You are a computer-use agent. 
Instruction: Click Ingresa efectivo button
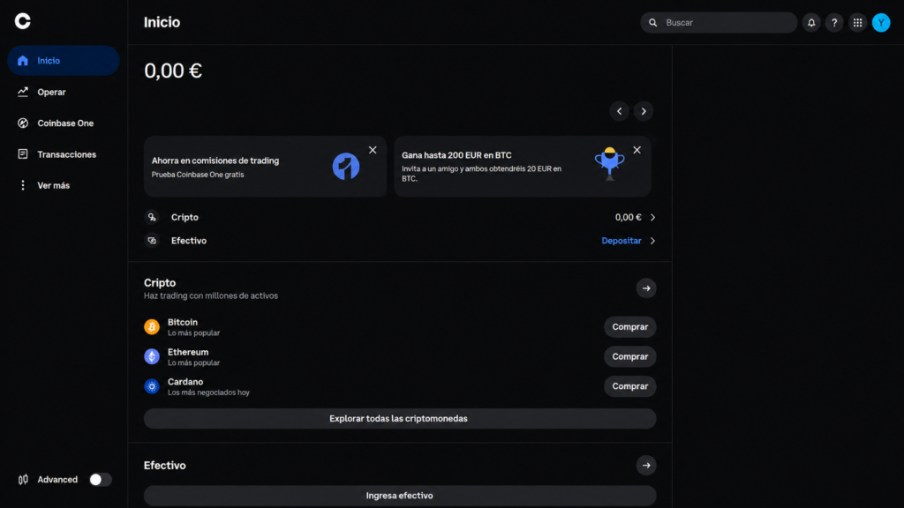pyautogui.click(x=400, y=496)
